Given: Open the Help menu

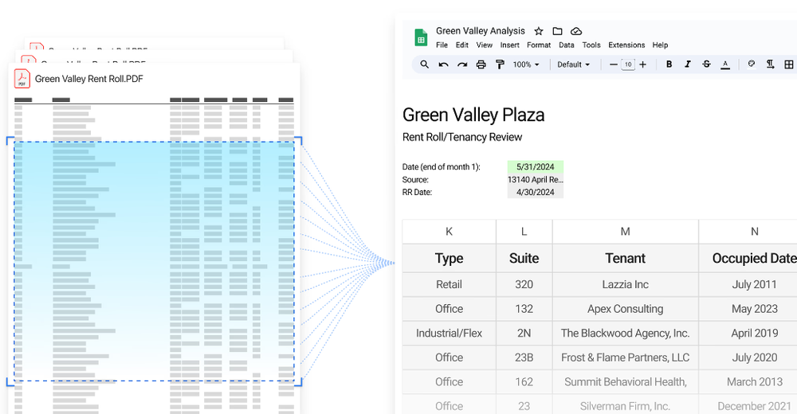Looking at the screenshot, I should (660, 45).
